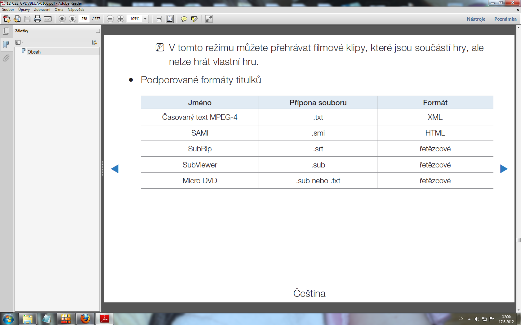This screenshot has height=325, width=521.
Task: Click the blue right arrow in the document
Action: pos(504,169)
